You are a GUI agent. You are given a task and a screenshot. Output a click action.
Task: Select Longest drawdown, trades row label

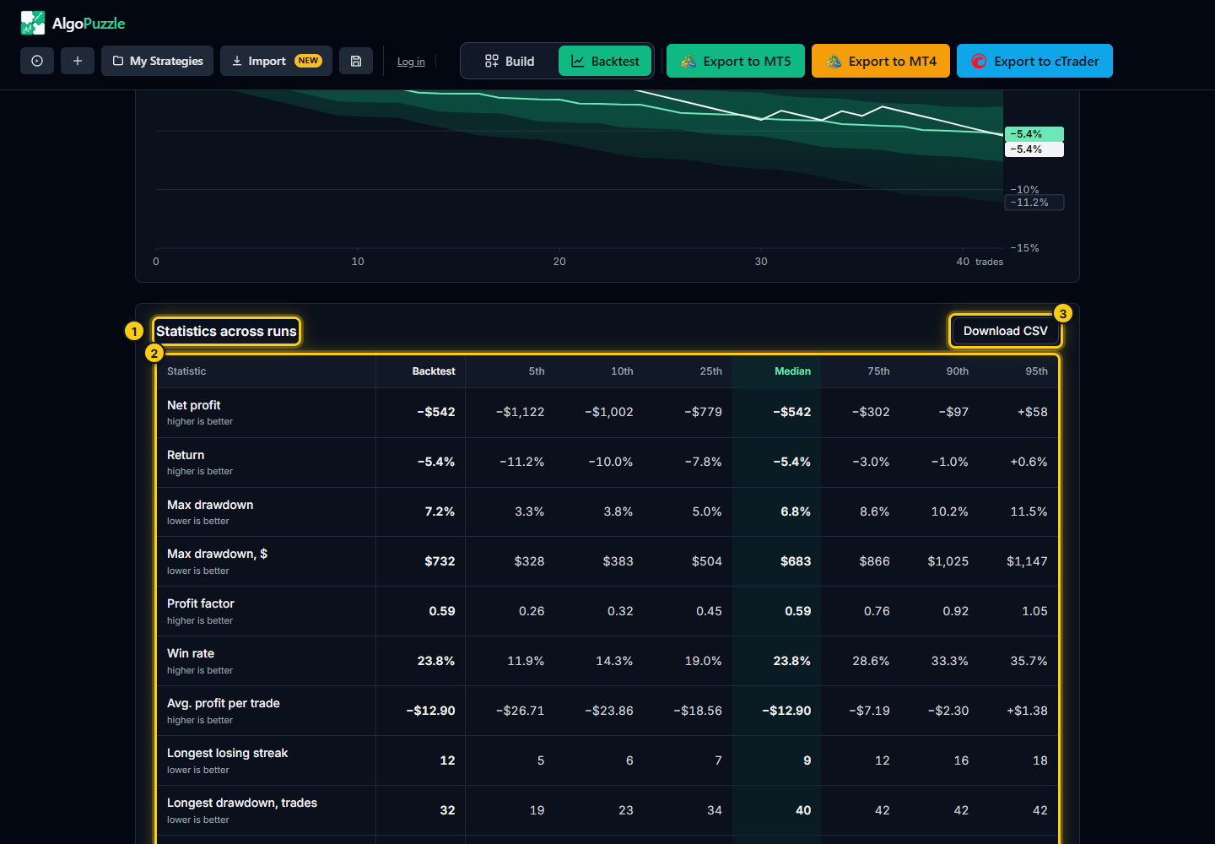pos(241,803)
